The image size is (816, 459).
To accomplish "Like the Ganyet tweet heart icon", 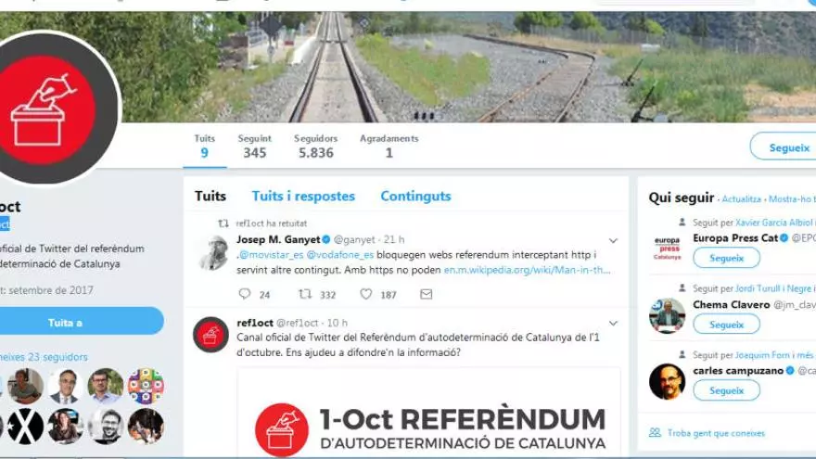I will pyautogui.click(x=366, y=294).
